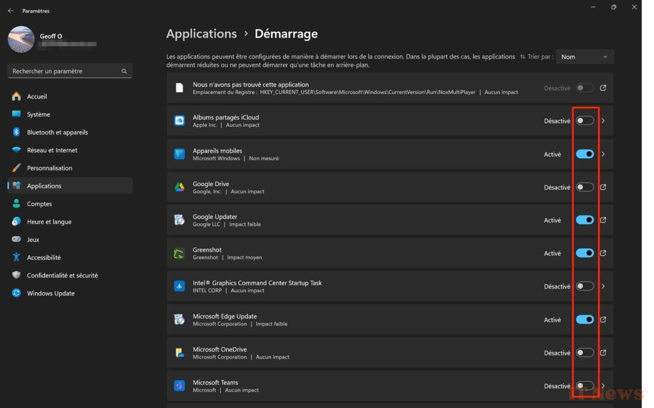Disable Google Updater startup
654x408 pixels.
(x=585, y=220)
